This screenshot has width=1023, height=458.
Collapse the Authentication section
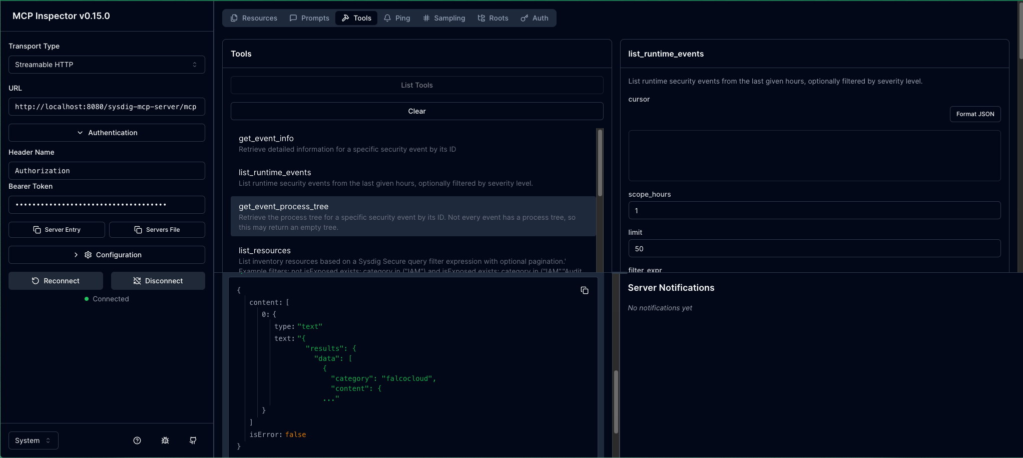[x=106, y=133]
